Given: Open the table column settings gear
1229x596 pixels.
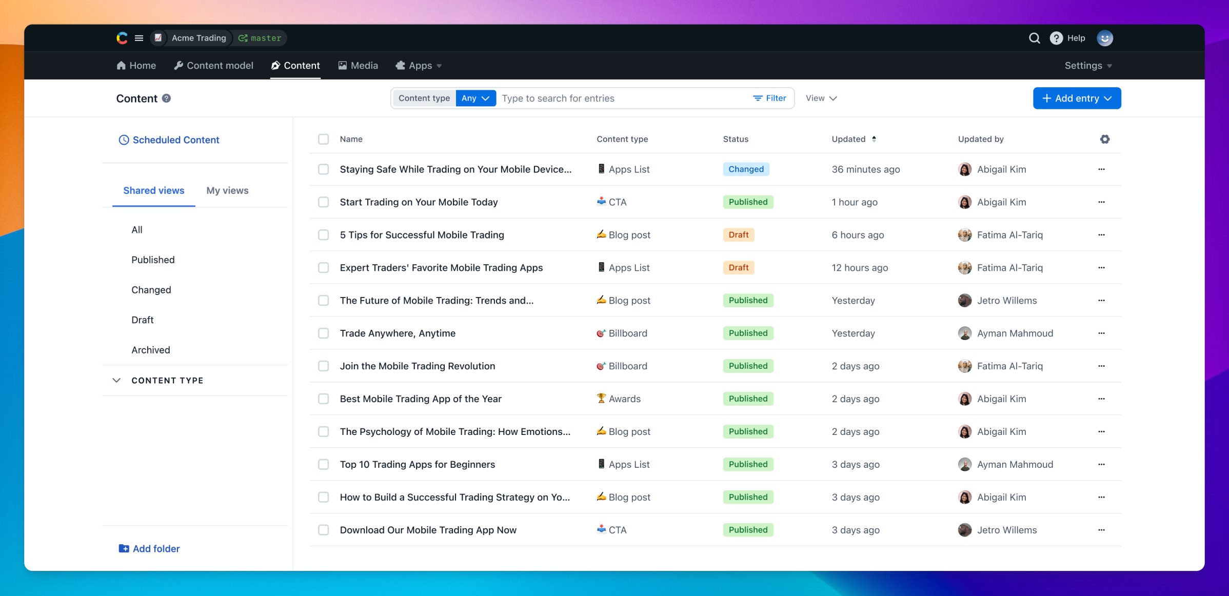Looking at the screenshot, I should click(1105, 139).
